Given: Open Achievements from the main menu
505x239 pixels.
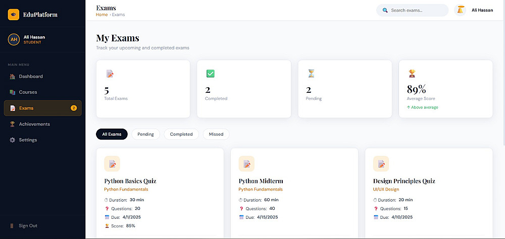Looking at the screenshot, I should [x=34, y=124].
